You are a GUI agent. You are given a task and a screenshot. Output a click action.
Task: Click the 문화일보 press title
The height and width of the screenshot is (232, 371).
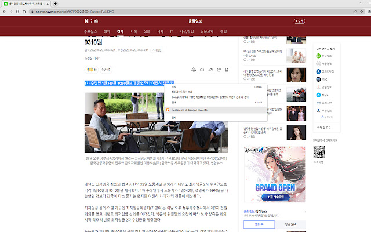[x=195, y=21]
